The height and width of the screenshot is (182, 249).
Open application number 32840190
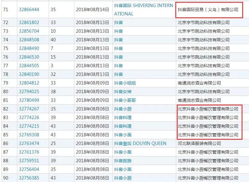pos(29,74)
